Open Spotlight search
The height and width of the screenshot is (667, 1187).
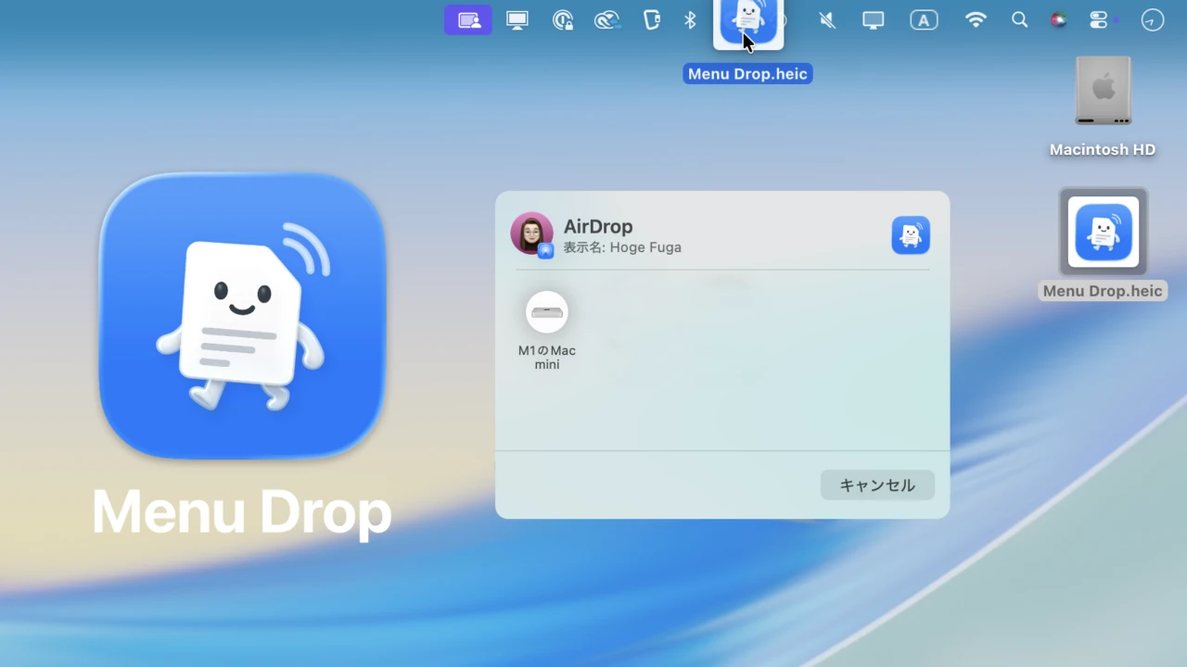tap(1019, 20)
